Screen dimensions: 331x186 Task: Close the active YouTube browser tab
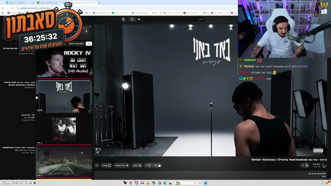point(95,3)
